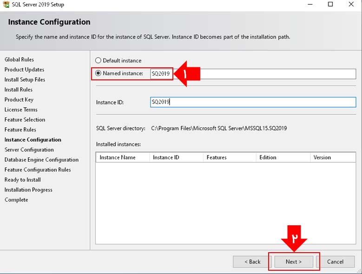Click the Instance ID column header
The width and height of the screenshot is (362, 274).
(177, 157)
